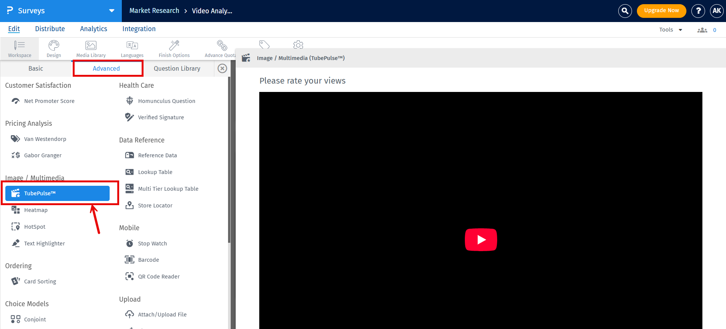Select the TubePulse question type
The width and height of the screenshot is (726, 329).
[x=57, y=193]
